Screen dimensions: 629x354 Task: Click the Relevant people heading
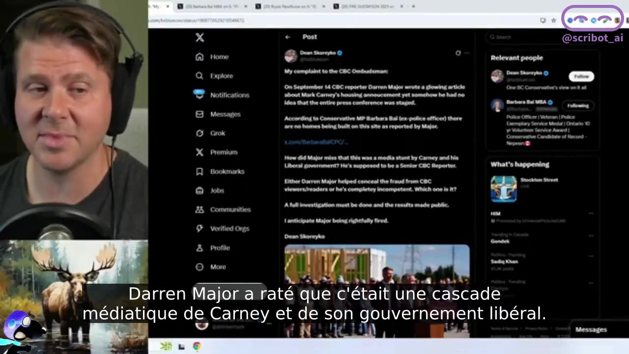click(x=516, y=58)
